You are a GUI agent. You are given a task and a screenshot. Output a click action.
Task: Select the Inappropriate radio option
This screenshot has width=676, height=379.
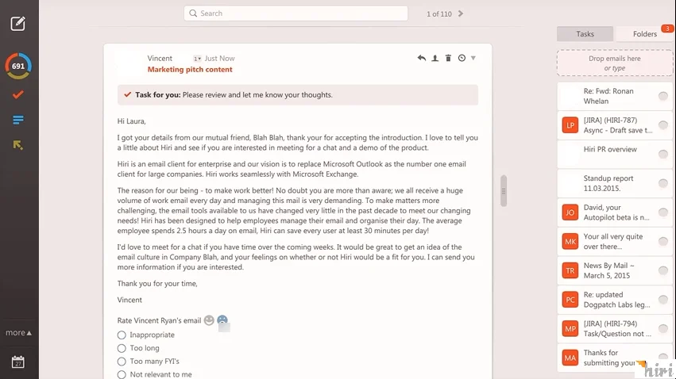(x=122, y=335)
